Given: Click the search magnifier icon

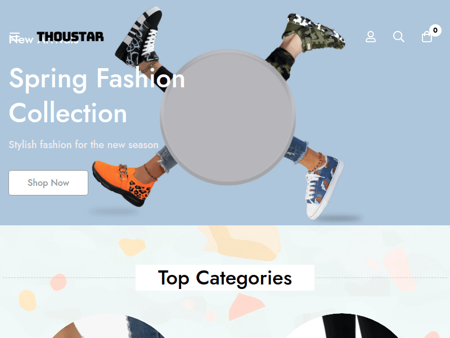Looking at the screenshot, I should pos(399,37).
